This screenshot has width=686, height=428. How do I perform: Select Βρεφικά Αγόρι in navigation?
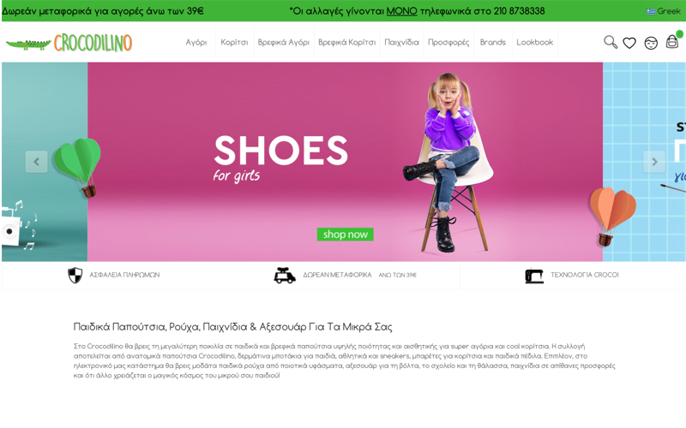tap(284, 42)
